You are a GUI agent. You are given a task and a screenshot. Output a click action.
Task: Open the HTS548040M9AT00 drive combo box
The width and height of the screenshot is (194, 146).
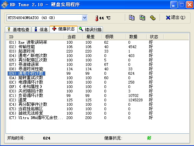tap(47, 18)
